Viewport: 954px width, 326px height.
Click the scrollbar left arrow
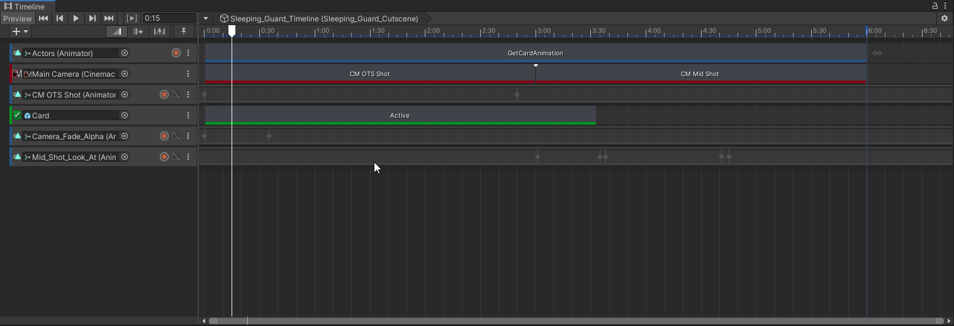click(203, 321)
